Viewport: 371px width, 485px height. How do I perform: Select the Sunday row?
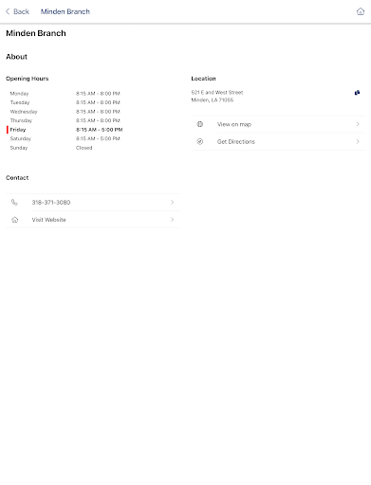click(x=51, y=148)
